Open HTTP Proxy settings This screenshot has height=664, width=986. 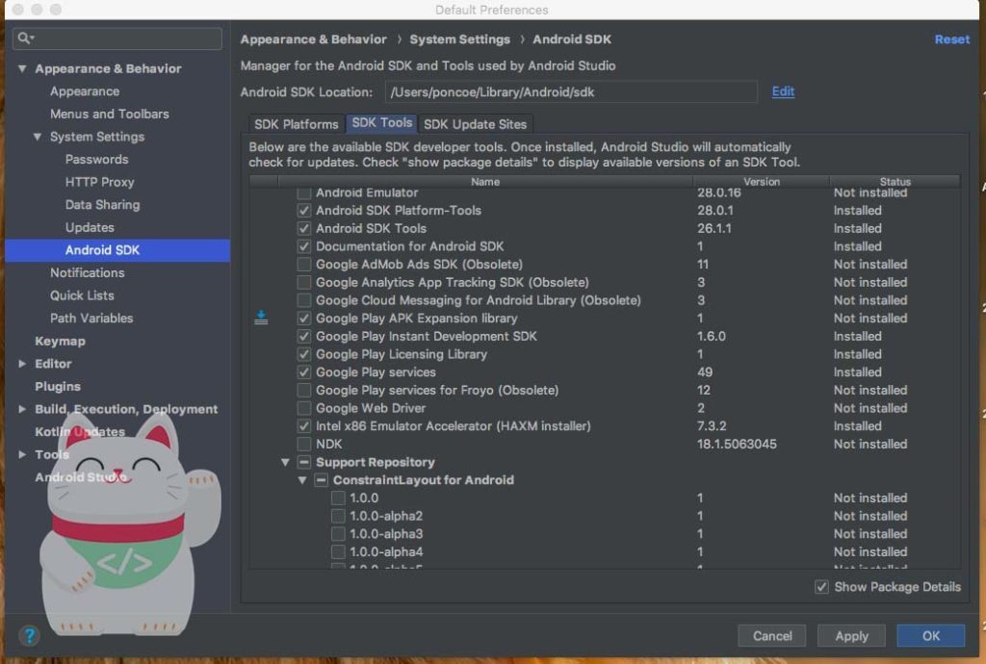coord(100,182)
